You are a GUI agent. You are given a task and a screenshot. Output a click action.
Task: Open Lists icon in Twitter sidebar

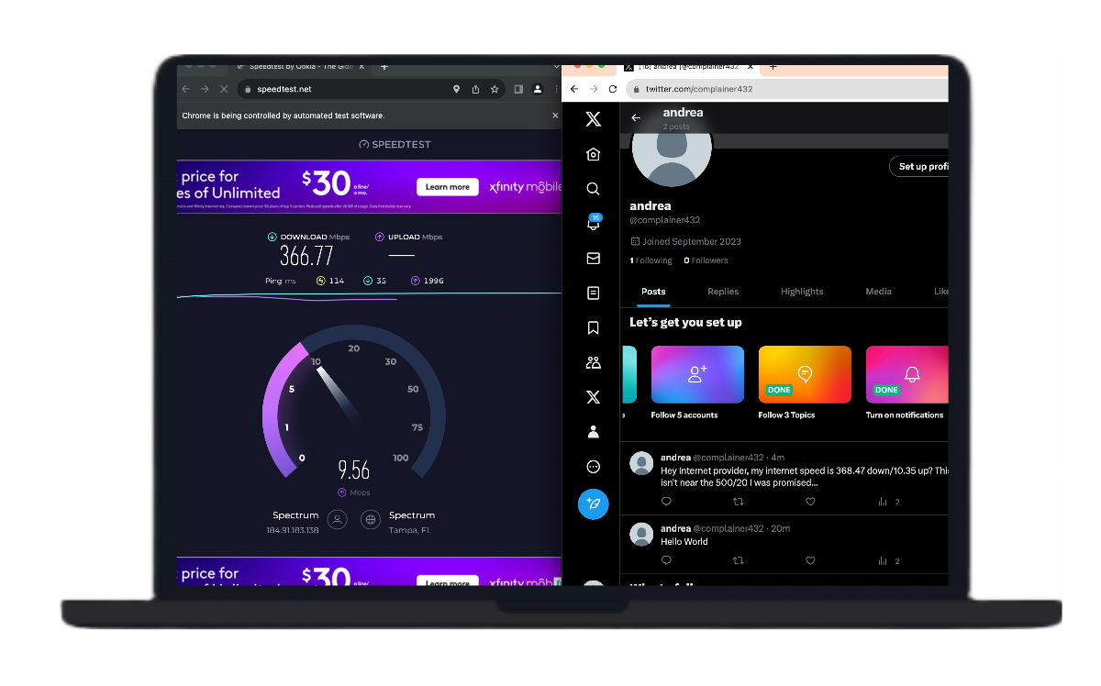[x=593, y=293]
